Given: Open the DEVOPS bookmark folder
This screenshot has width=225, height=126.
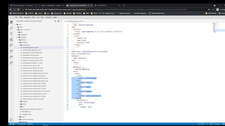Looking at the screenshot, I should click(x=30, y=13).
